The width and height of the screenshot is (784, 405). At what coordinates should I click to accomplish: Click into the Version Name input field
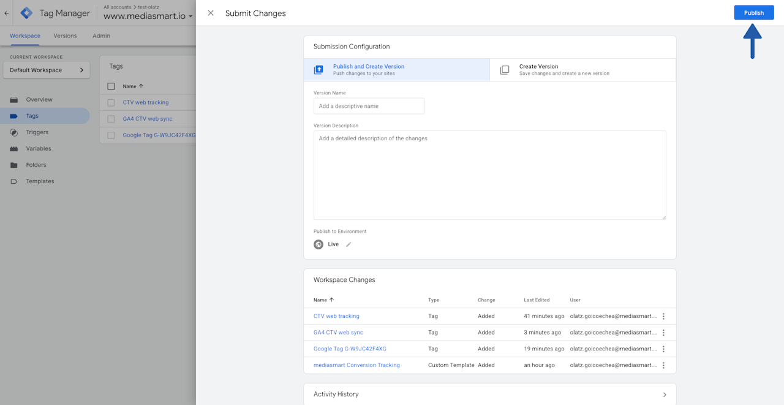coord(369,106)
